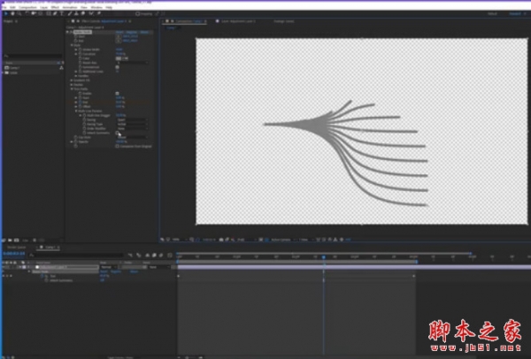Select the Selection tool in the toolbar
The width and height of the screenshot is (531, 359).
pos(5,13)
